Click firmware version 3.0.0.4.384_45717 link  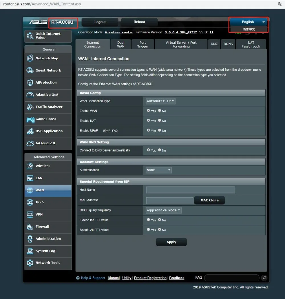click(181, 33)
